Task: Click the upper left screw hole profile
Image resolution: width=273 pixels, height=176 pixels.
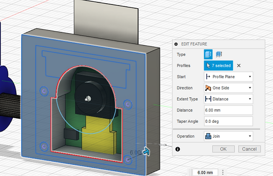Action: tap(44, 91)
